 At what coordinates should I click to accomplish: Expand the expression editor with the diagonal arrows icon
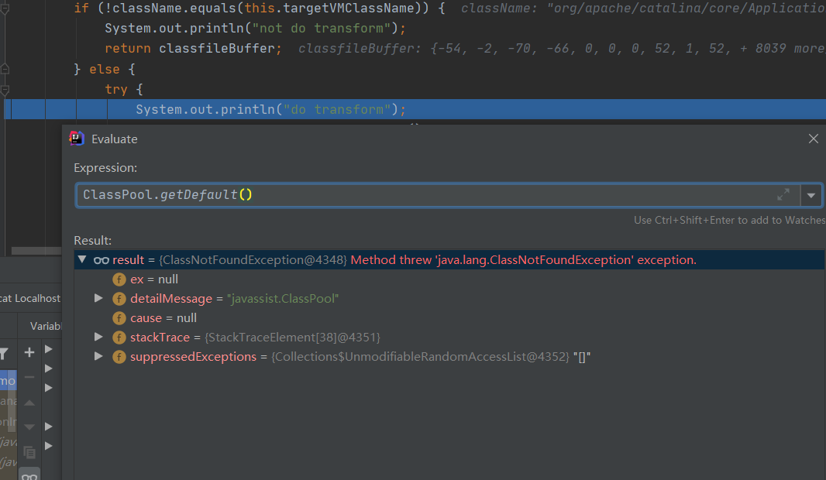click(x=783, y=195)
